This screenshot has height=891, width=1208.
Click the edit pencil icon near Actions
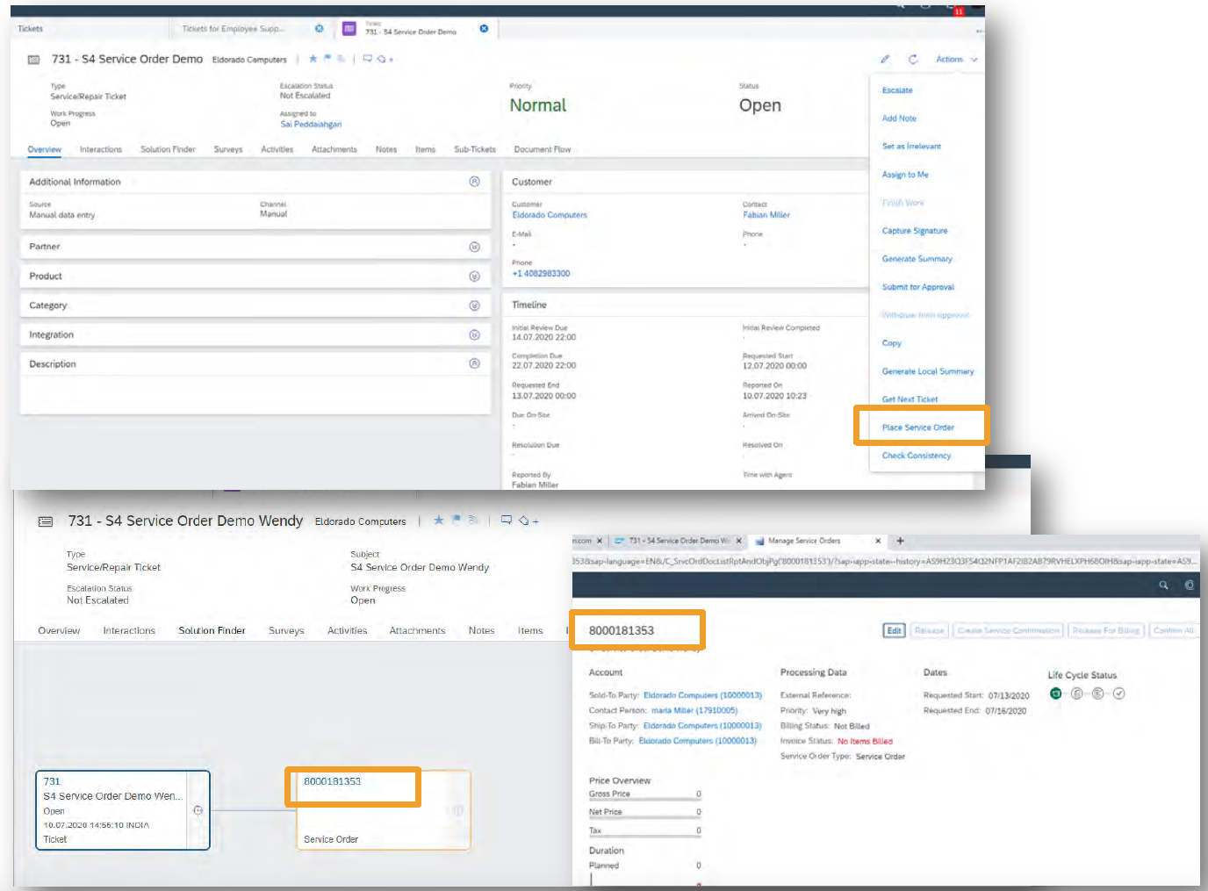885,59
